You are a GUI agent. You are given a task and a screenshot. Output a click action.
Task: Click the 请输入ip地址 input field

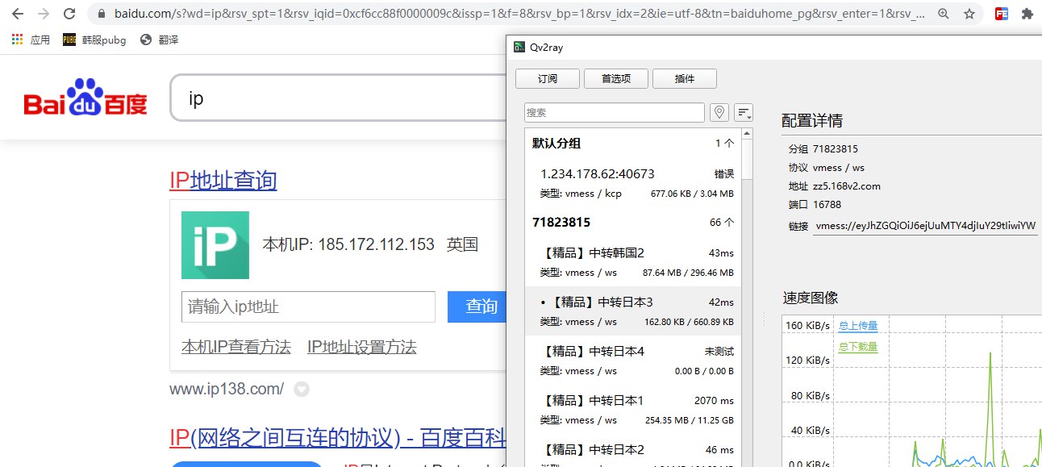coord(308,307)
